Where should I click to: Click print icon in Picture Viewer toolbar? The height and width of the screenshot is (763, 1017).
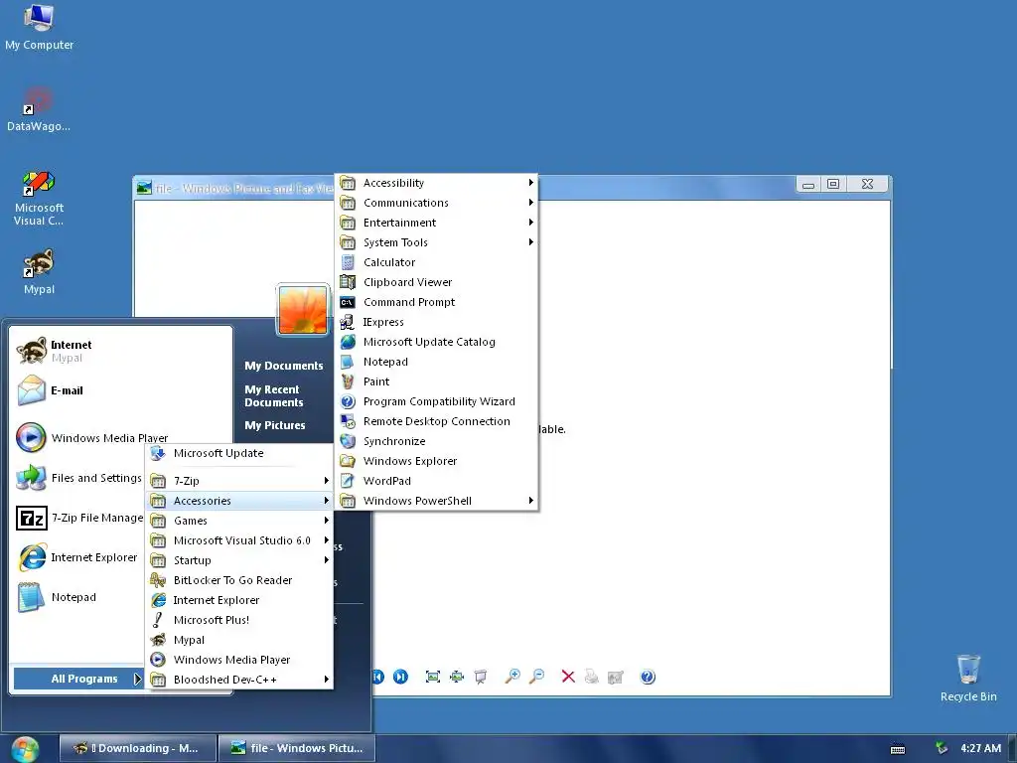(592, 677)
